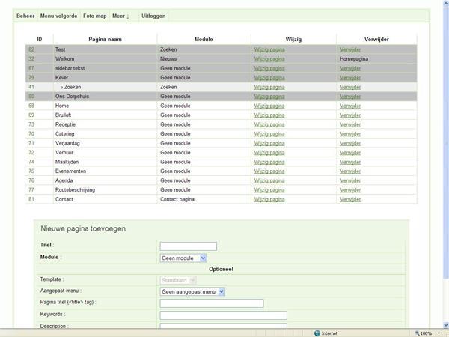The image size is (449, 337).
Task: Click the 'Nieuws' module cell
Action: click(x=168, y=58)
